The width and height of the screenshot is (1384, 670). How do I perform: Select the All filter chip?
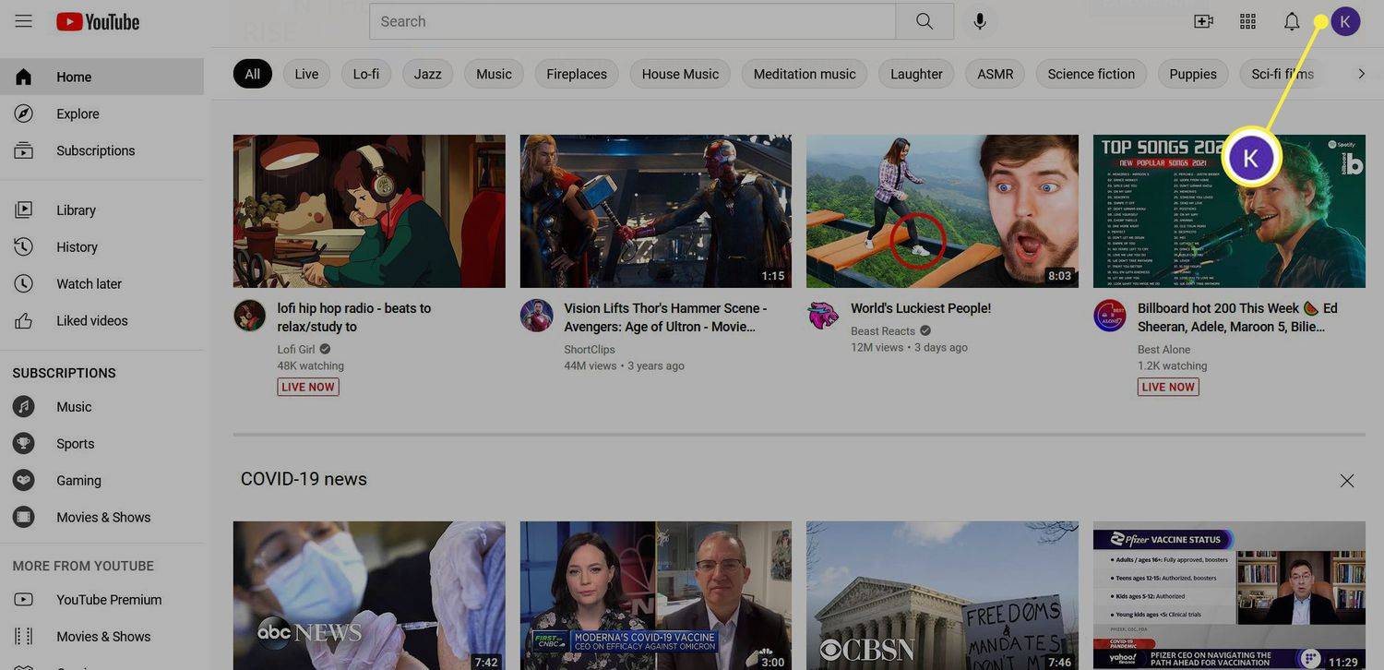252,74
